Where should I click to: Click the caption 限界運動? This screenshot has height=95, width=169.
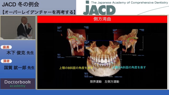[96, 82]
